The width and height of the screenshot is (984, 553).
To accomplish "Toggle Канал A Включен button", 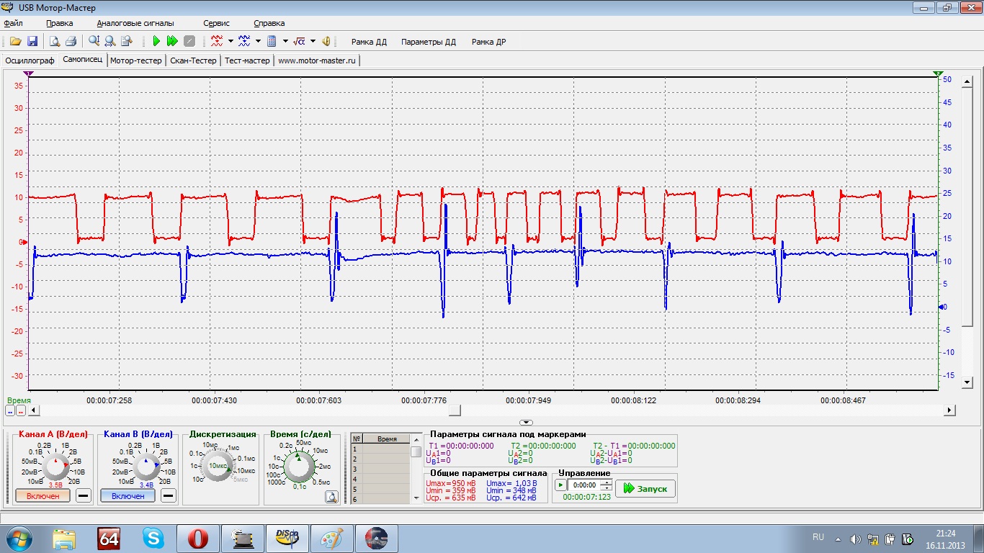I will (x=43, y=496).
